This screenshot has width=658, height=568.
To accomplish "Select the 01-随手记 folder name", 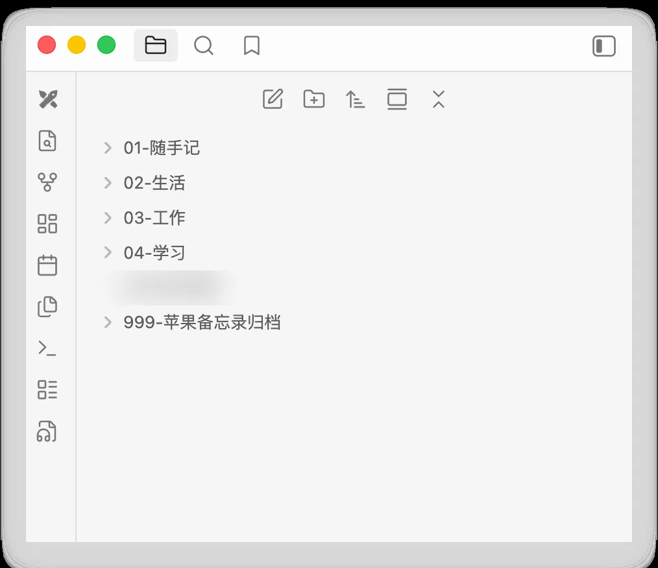I will (x=162, y=148).
